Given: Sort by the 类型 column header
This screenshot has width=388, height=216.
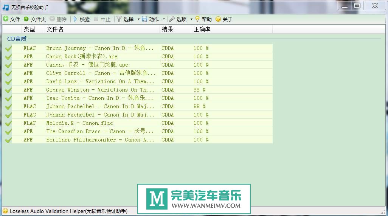Looking at the screenshot, I should pyautogui.click(x=33, y=29).
